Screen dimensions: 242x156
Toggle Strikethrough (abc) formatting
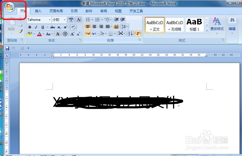[x=53, y=27]
